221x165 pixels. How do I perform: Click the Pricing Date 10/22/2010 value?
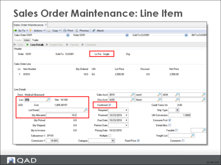(x=115, y=130)
